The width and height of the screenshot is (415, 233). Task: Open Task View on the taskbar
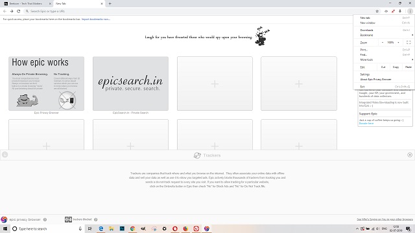90,228
